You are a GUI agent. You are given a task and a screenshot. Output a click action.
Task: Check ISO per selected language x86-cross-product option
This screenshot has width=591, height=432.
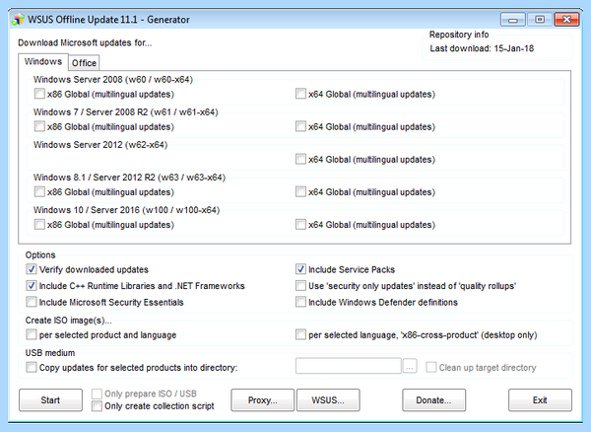tap(300, 334)
